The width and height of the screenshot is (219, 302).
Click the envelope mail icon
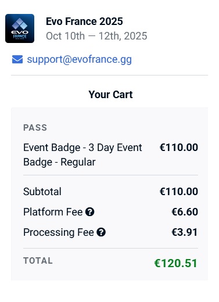(17, 59)
